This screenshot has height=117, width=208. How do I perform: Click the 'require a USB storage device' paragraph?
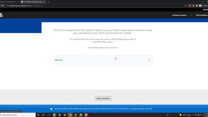103,40
